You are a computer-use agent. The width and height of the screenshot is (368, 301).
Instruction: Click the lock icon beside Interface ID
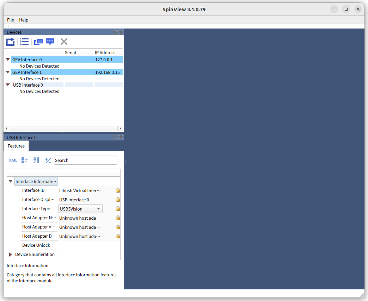tap(118, 190)
